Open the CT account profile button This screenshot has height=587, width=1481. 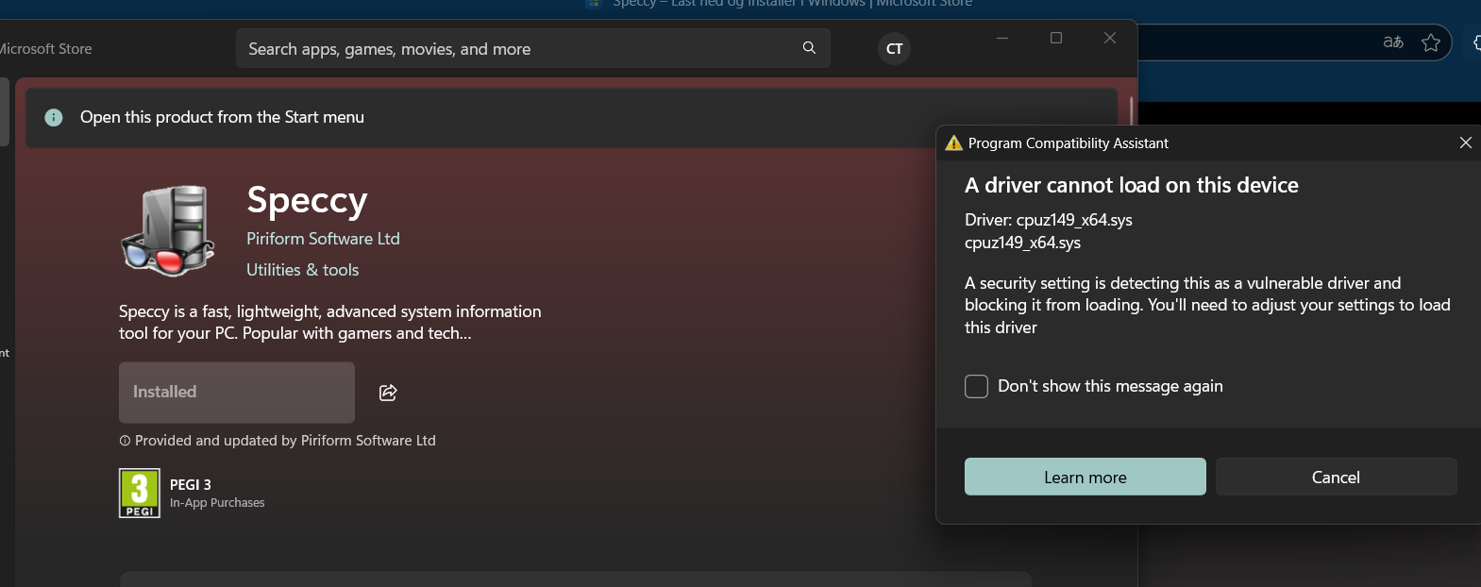point(894,48)
